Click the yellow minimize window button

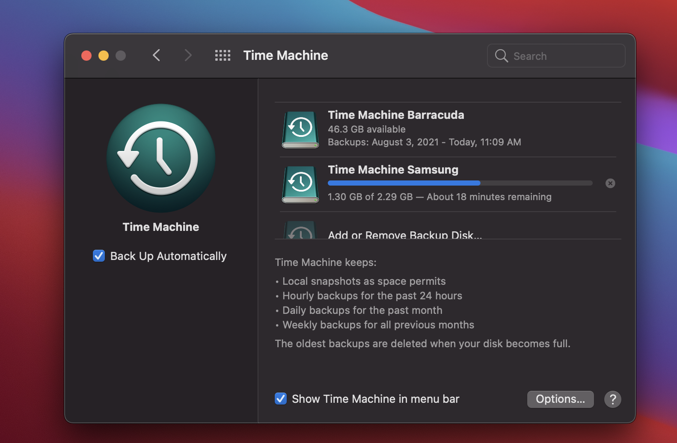coord(104,56)
